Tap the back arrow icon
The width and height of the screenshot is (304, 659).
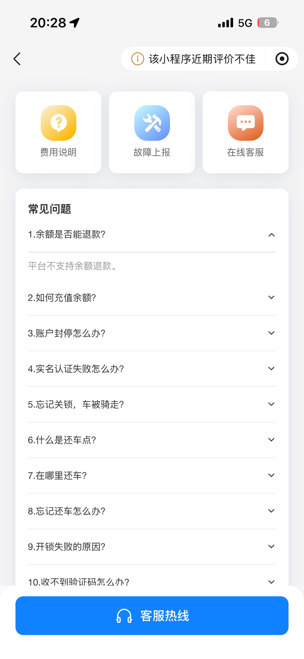coord(17,59)
